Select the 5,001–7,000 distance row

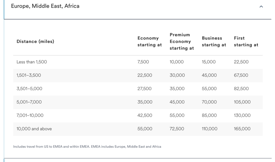(138, 102)
